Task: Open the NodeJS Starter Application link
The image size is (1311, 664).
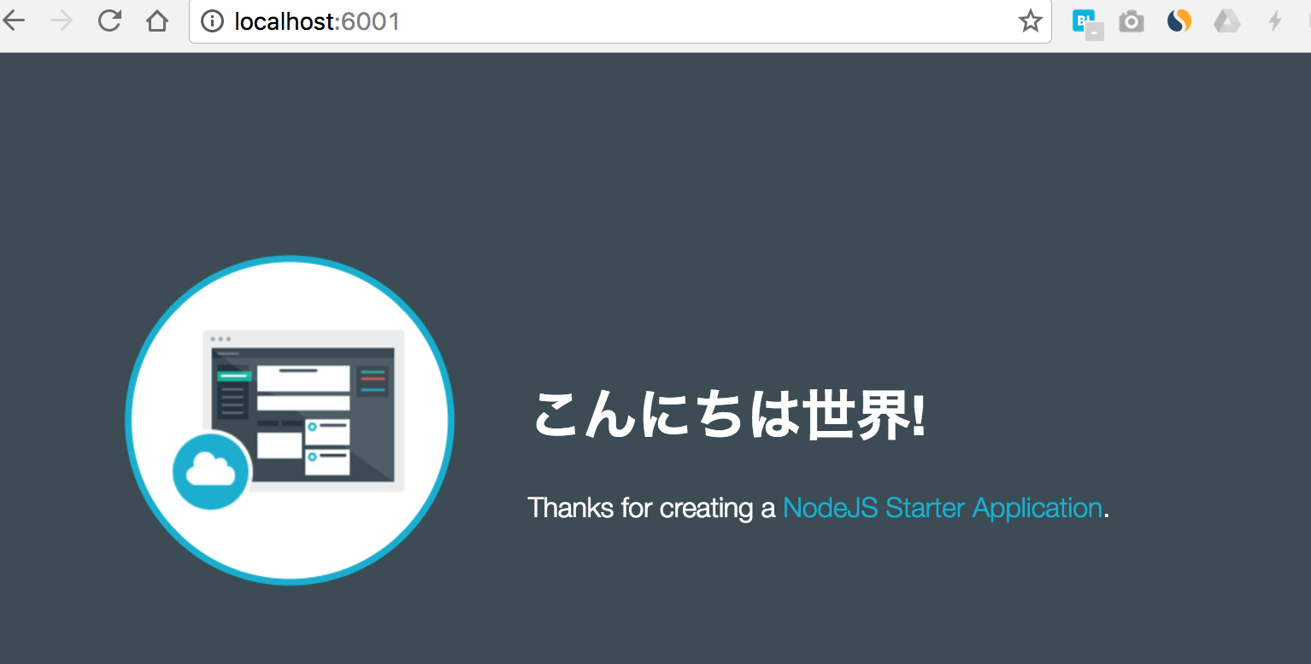Action: coord(941,508)
